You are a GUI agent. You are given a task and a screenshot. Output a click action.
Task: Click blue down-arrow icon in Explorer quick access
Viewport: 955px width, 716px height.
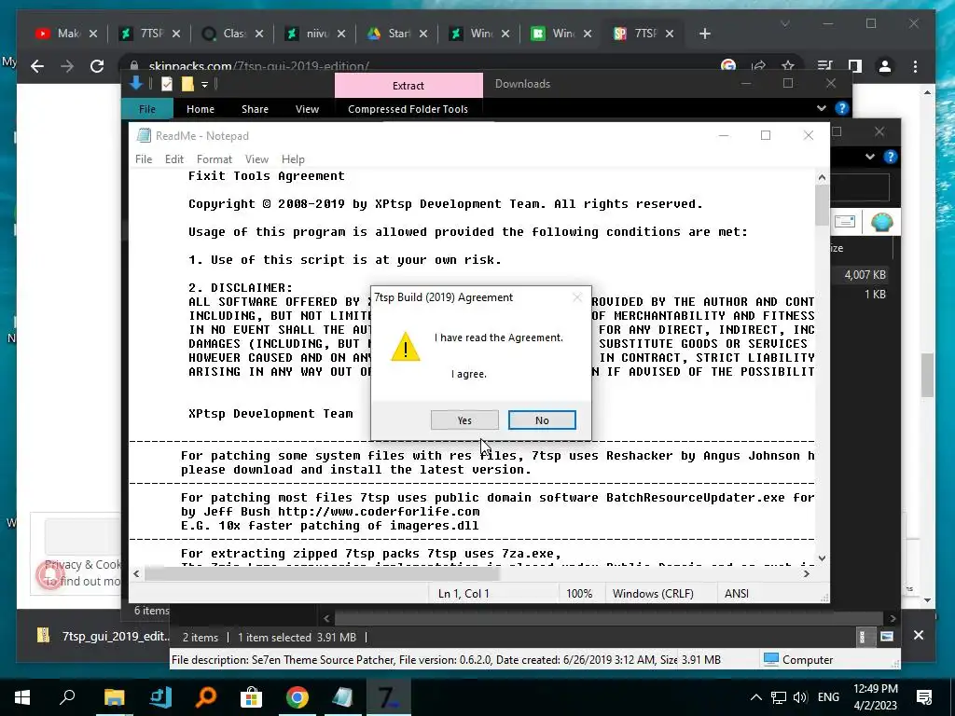tap(136, 83)
